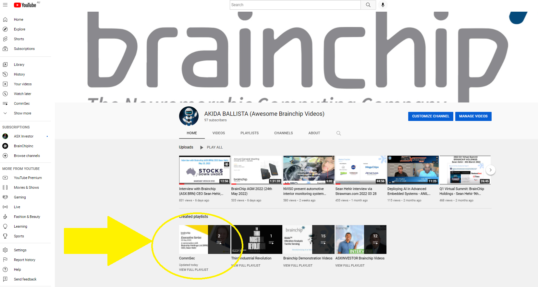Click the Watch later clock icon
Viewport: 538px width, 287px height.
click(5, 94)
